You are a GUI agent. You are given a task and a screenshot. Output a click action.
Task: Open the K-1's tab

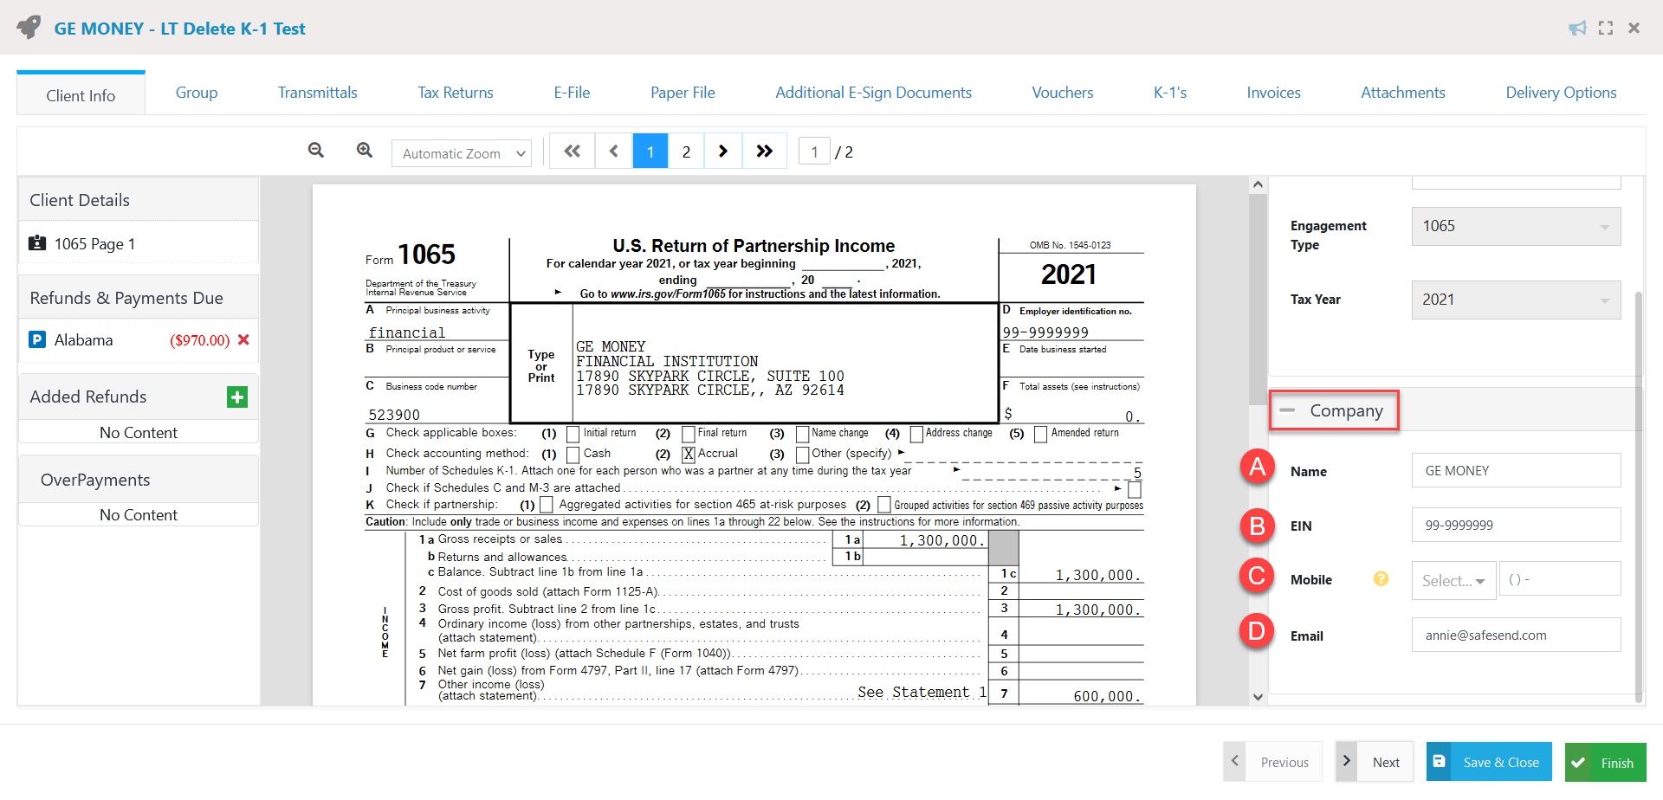pos(1169,93)
